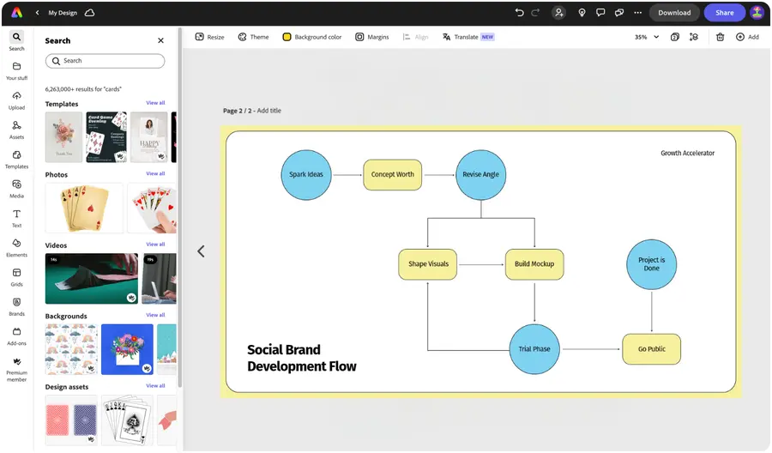Select the Spark Ideas circle
The height and width of the screenshot is (453, 772).
306,175
